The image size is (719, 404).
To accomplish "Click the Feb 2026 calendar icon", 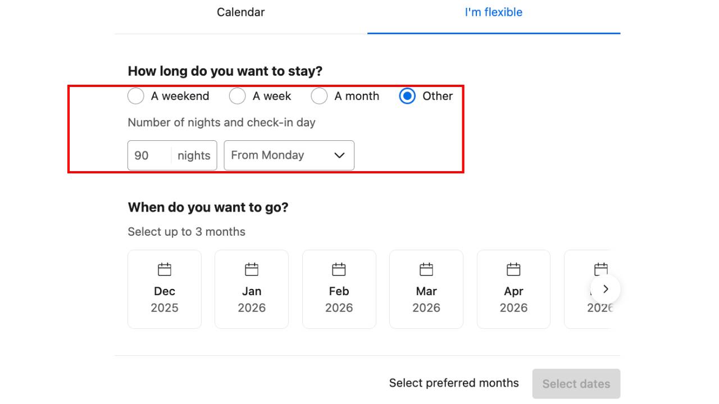I will click(339, 269).
